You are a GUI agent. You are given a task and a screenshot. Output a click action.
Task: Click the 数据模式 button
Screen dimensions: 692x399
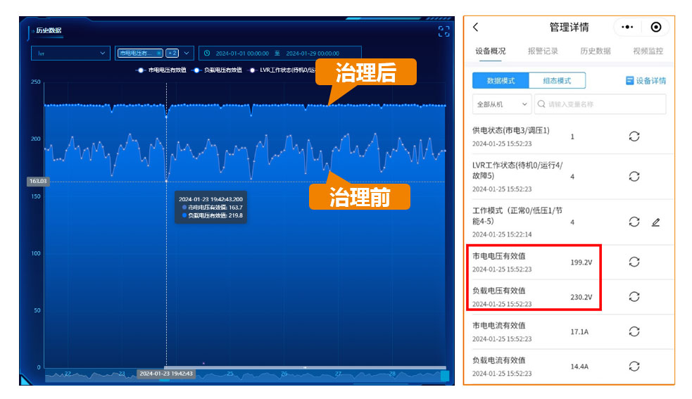click(501, 81)
